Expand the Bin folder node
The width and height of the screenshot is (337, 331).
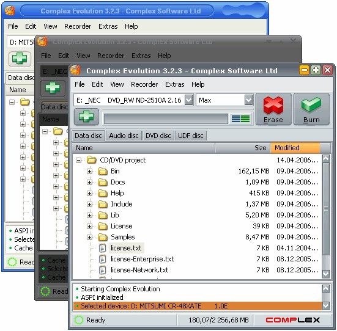coord(89,171)
